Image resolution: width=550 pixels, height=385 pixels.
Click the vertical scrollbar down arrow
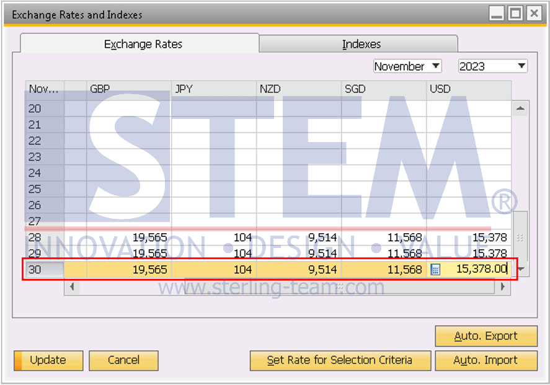(521, 269)
